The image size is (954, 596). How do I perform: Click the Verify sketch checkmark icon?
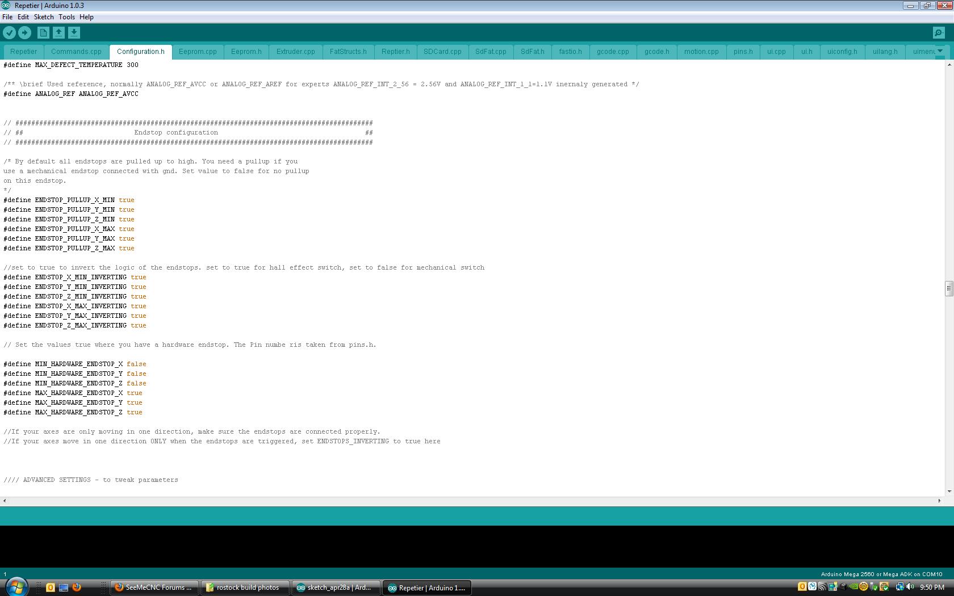pos(9,33)
